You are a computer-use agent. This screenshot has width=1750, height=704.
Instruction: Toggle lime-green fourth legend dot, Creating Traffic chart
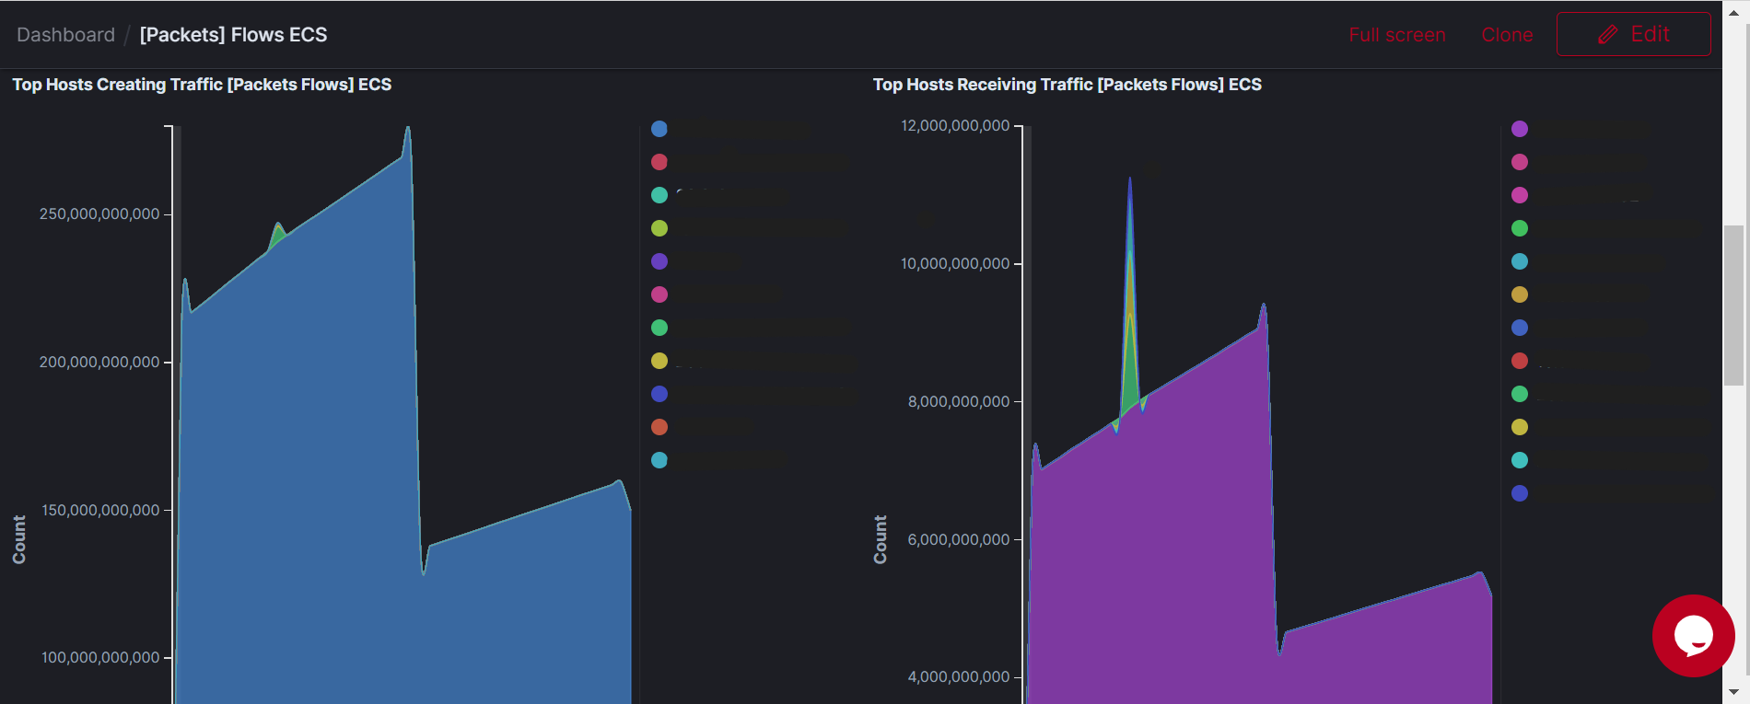coord(659,228)
